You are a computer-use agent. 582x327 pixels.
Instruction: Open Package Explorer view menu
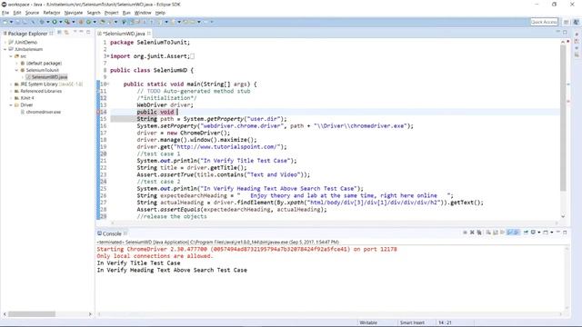(75, 32)
